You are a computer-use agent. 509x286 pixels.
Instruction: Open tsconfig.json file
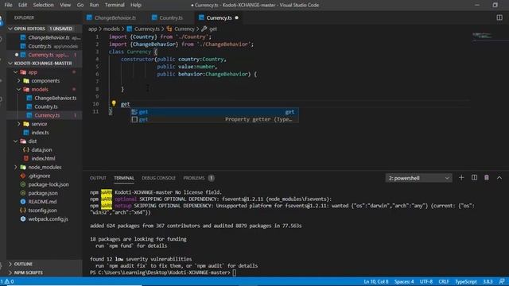(x=42, y=211)
